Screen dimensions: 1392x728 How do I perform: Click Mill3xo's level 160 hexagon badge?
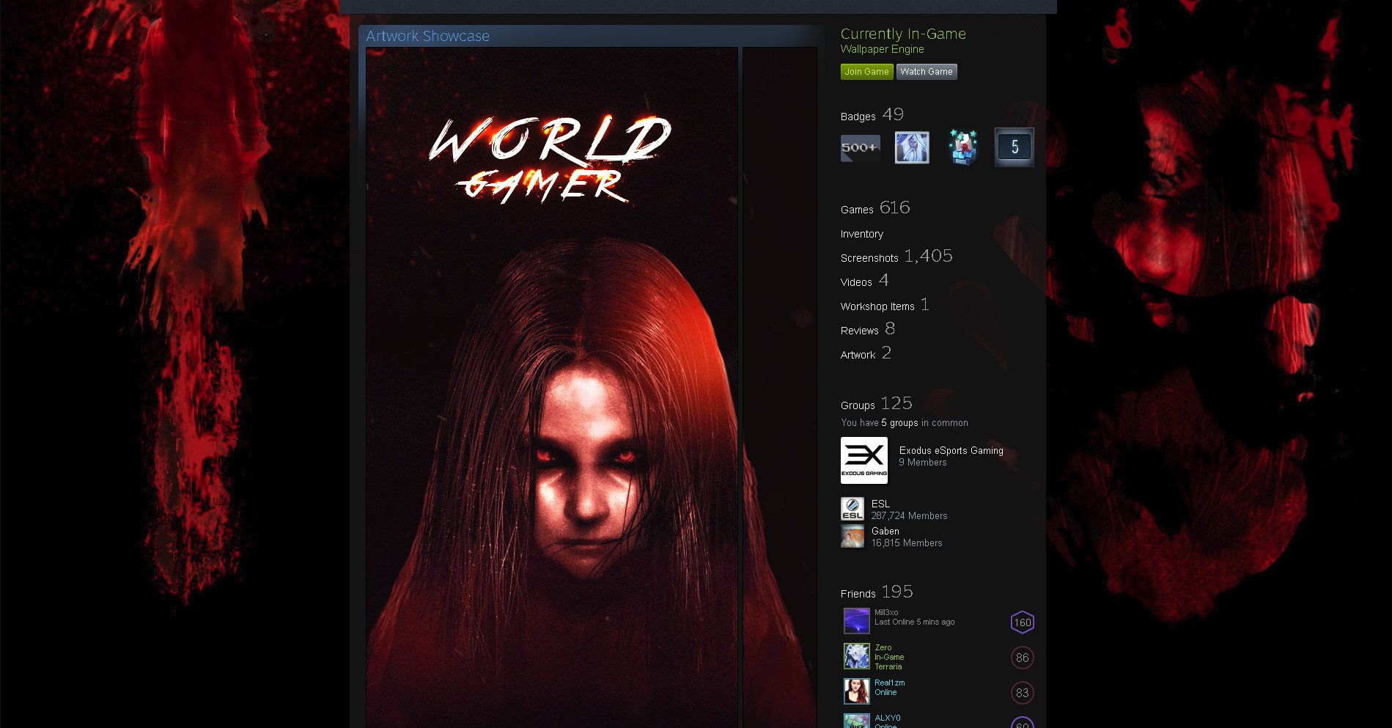click(1023, 622)
